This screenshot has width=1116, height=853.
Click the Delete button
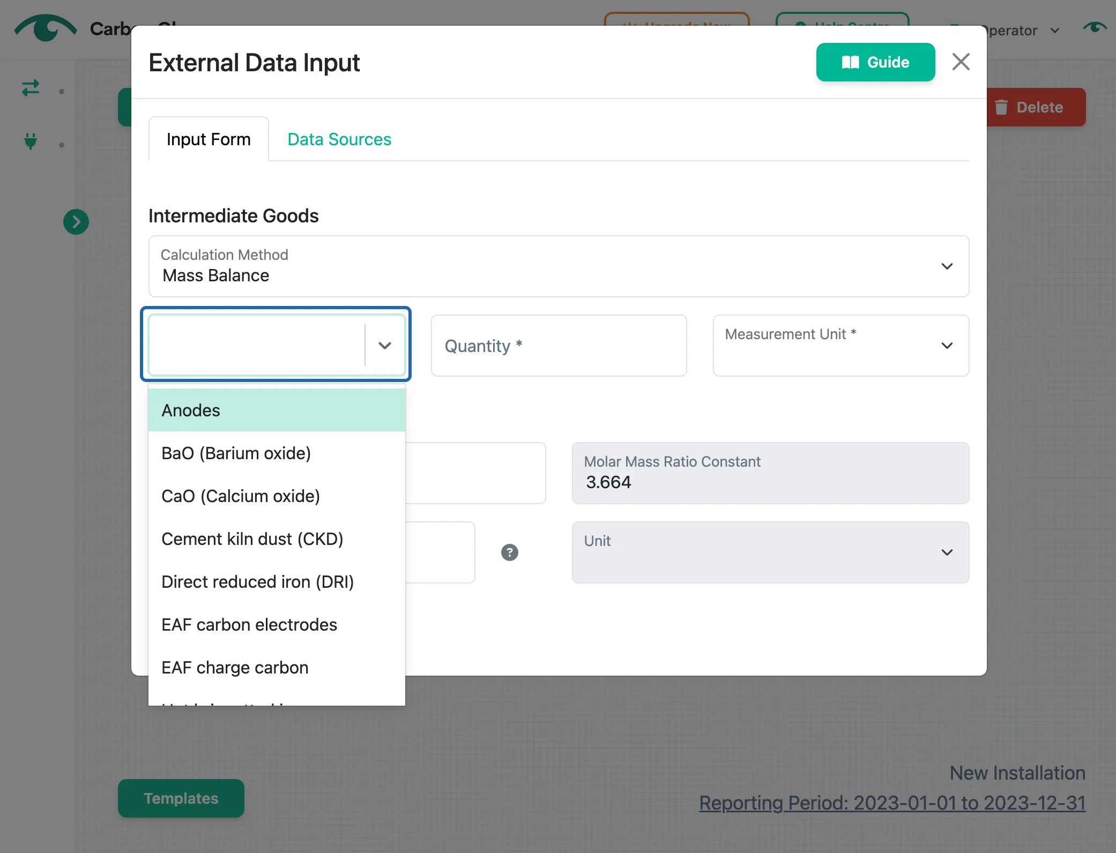(x=1036, y=107)
